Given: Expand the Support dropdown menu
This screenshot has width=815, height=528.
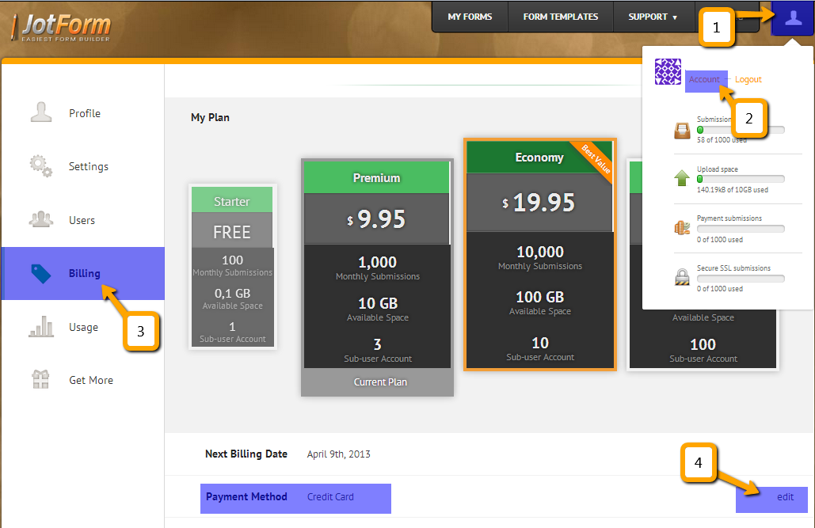Looking at the screenshot, I should point(652,17).
